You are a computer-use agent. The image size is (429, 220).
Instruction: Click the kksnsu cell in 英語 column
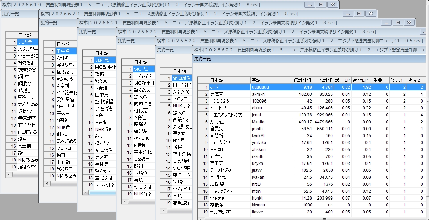pyautogui.click(x=271, y=204)
